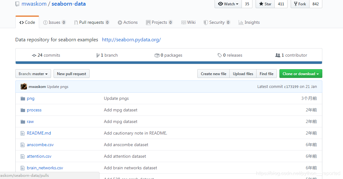343x179 pixels.
Task: Click Upload files button
Action: (243, 74)
